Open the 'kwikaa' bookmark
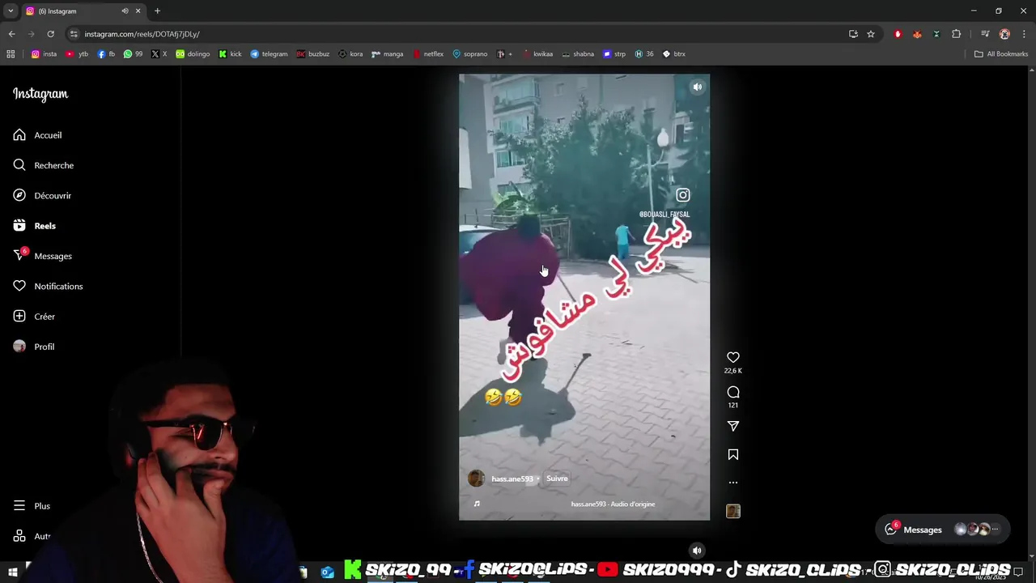Image resolution: width=1036 pixels, height=583 pixels. click(x=538, y=54)
